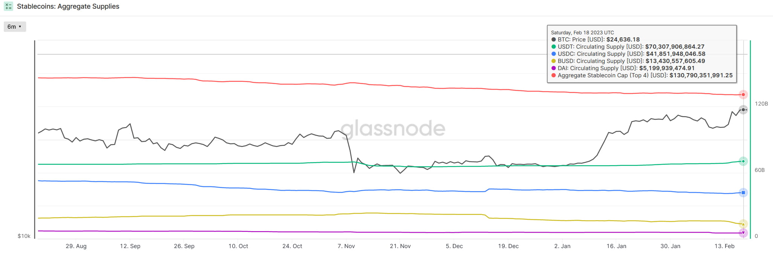
Task: Click the 7. Nov date label on the x-axis
Action: click(346, 246)
